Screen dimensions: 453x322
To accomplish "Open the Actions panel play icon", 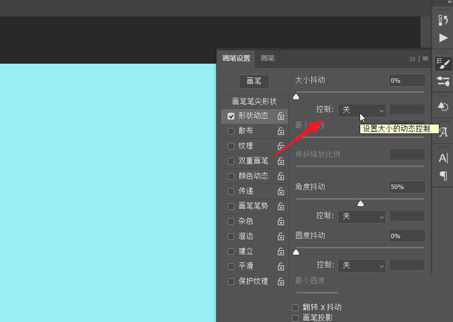I will [x=443, y=38].
